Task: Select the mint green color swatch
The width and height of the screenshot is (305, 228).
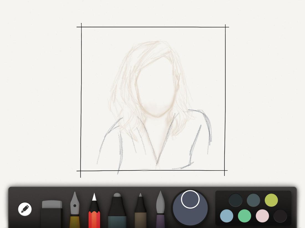Action: 245,216
